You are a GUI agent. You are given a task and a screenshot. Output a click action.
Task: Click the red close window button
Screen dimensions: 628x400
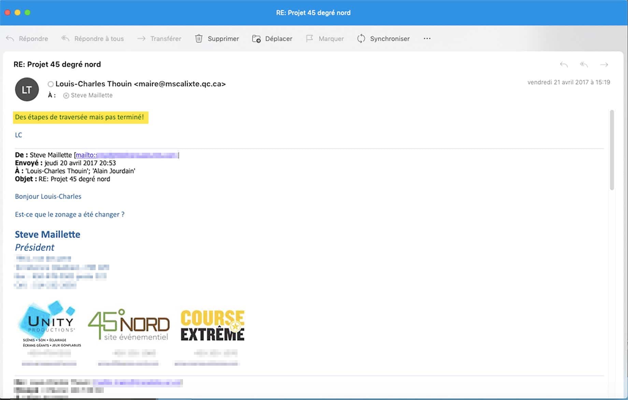click(x=7, y=13)
